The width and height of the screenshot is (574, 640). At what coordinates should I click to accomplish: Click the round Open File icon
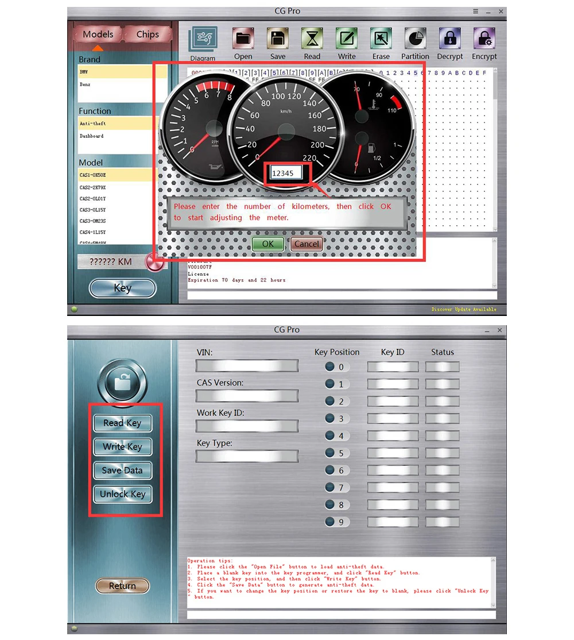coord(122,383)
